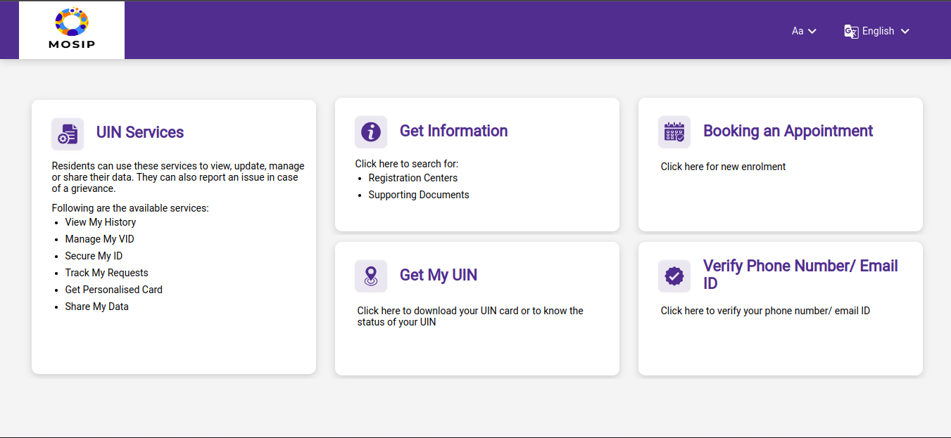Click the MOSIP logo
The width and height of the screenshot is (951, 438).
(72, 30)
